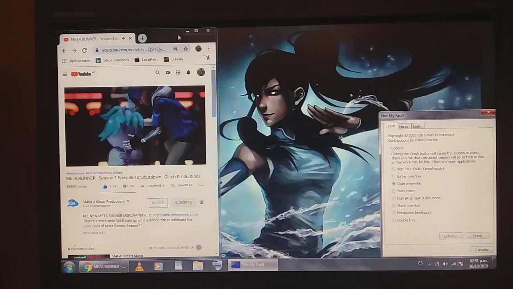This screenshot has width=513, height=289.
Task: Click the SUSCRITO button
Action: point(184,202)
